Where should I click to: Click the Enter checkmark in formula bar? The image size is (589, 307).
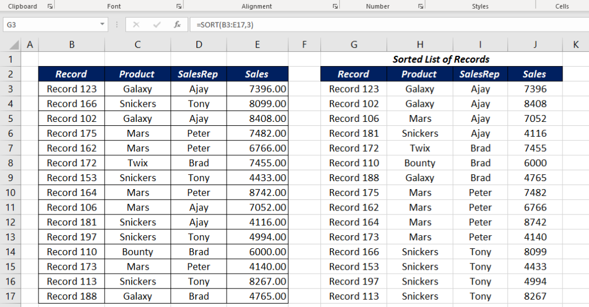click(156, 25)
